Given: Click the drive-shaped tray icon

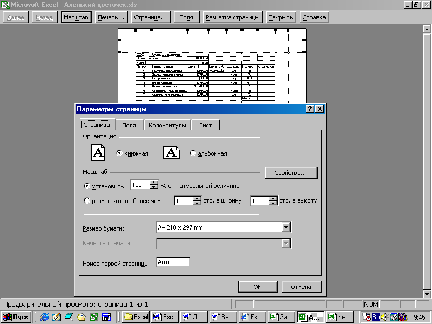Looking at the screenshot, I should 394,317.
